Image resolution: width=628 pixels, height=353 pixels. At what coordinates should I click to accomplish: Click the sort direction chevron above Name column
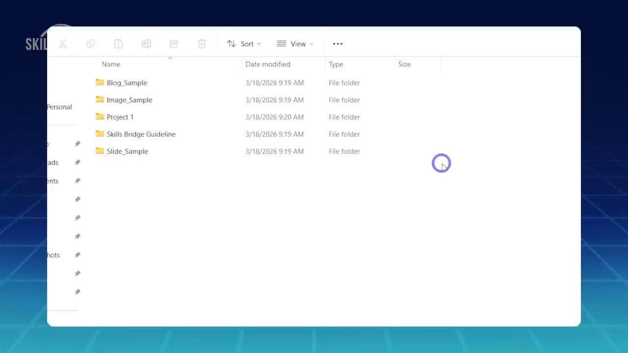(170, 58)
